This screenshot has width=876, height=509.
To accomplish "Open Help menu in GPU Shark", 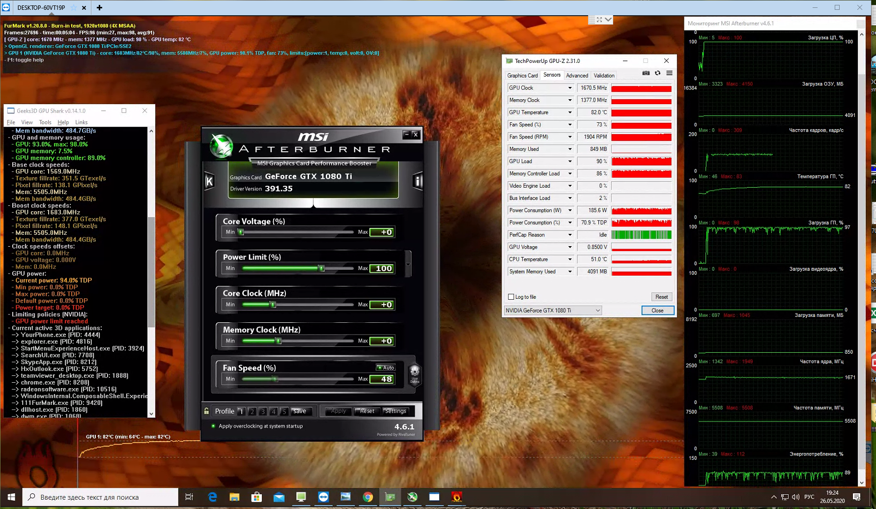I will [x=63, y=122].
